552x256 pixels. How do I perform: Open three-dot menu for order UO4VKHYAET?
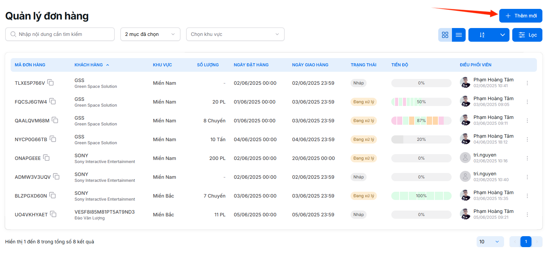(x=527, y=215)
